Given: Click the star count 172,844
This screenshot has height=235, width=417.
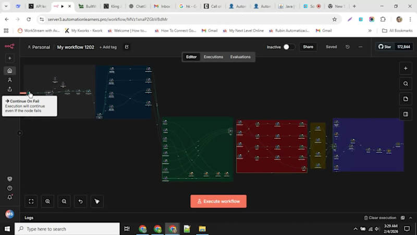Looking at the screenshot, I should [403, 47].
